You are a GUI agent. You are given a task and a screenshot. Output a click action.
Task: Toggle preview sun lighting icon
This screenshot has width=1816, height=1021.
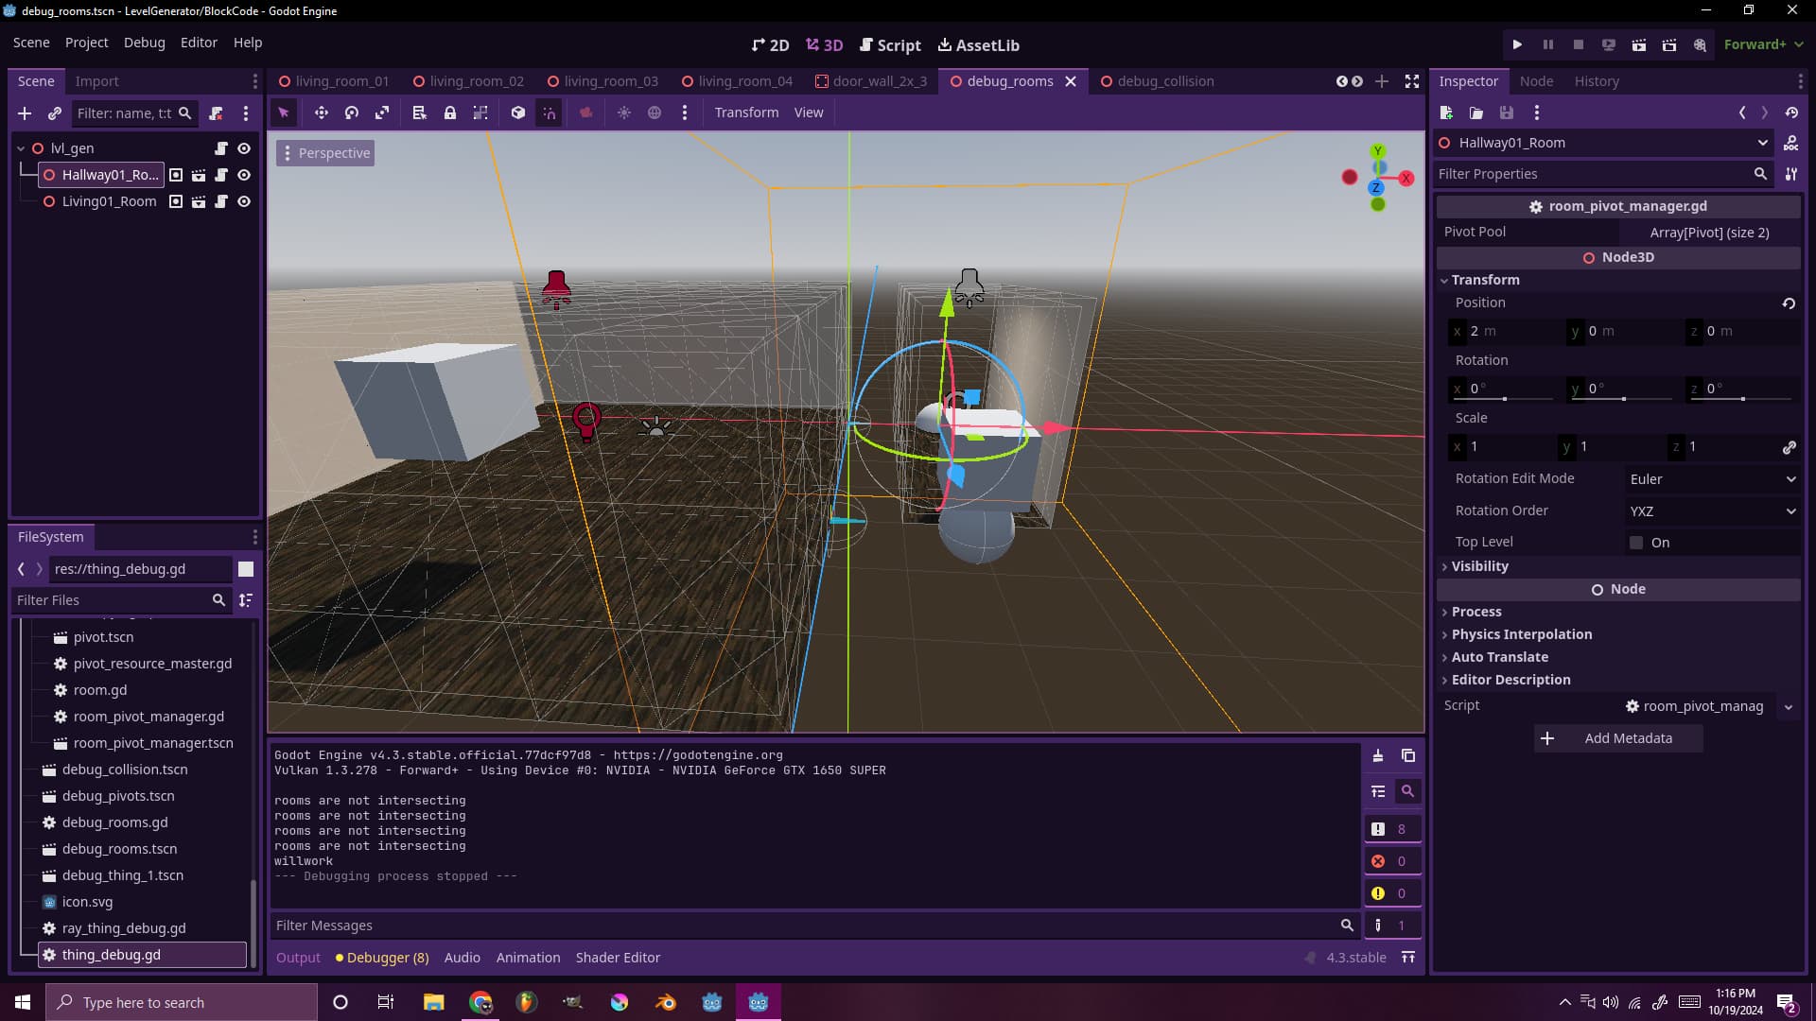pyautogui.click(x=624, y=112)
